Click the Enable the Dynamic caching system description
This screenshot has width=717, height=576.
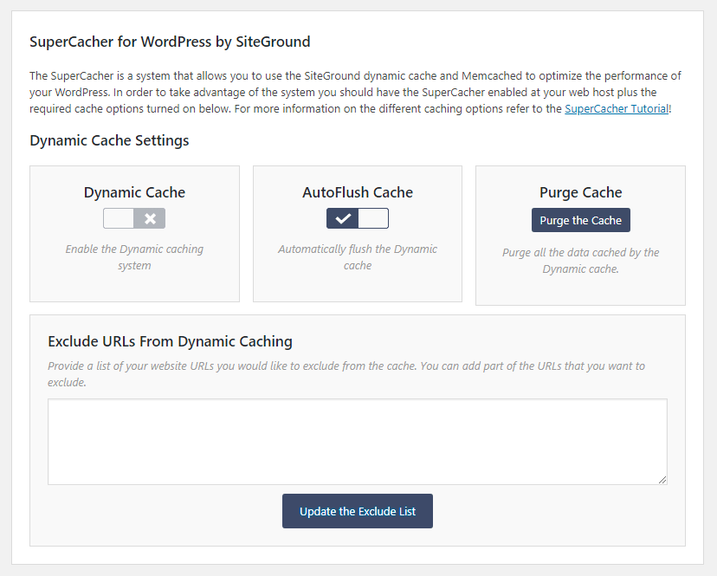pyautogui.click(x=134, y=257)
